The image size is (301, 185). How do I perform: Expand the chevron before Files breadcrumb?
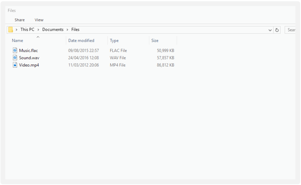(x=68, y=29)
